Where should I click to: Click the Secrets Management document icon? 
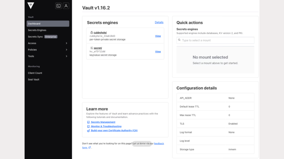(x=88, y=122)
